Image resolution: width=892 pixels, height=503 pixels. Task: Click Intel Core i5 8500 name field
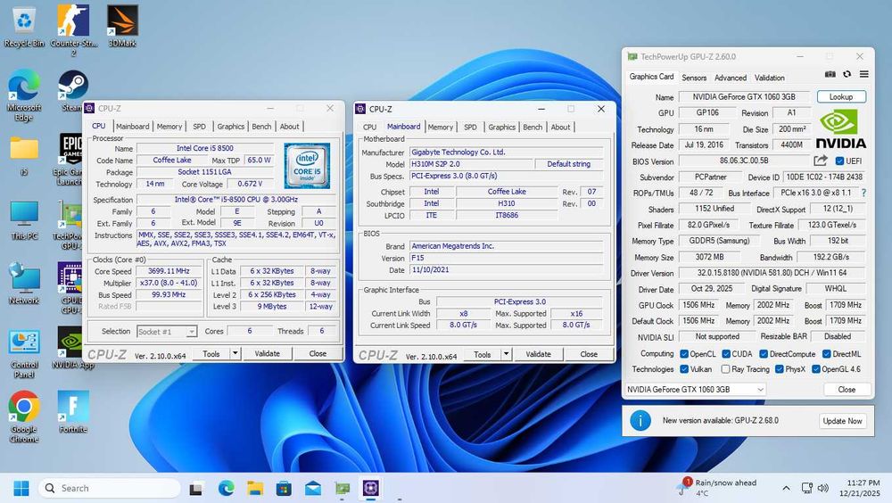205,148
